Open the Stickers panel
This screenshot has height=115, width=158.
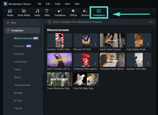[85, 11]
